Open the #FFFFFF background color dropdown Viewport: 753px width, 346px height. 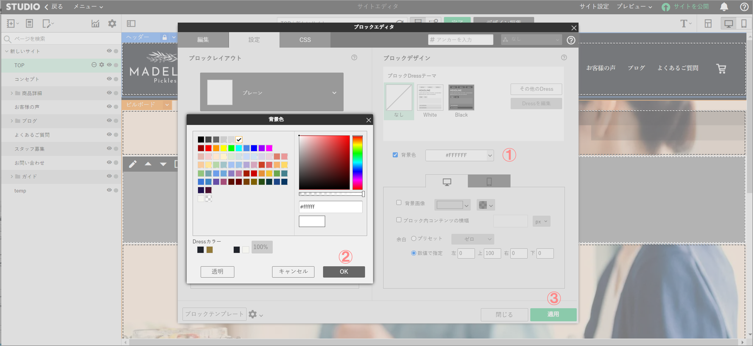(x=459, y=155)
